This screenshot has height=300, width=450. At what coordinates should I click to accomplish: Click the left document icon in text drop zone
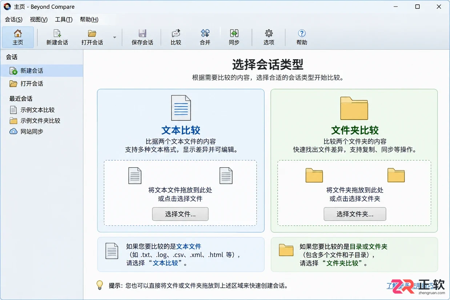135,175
